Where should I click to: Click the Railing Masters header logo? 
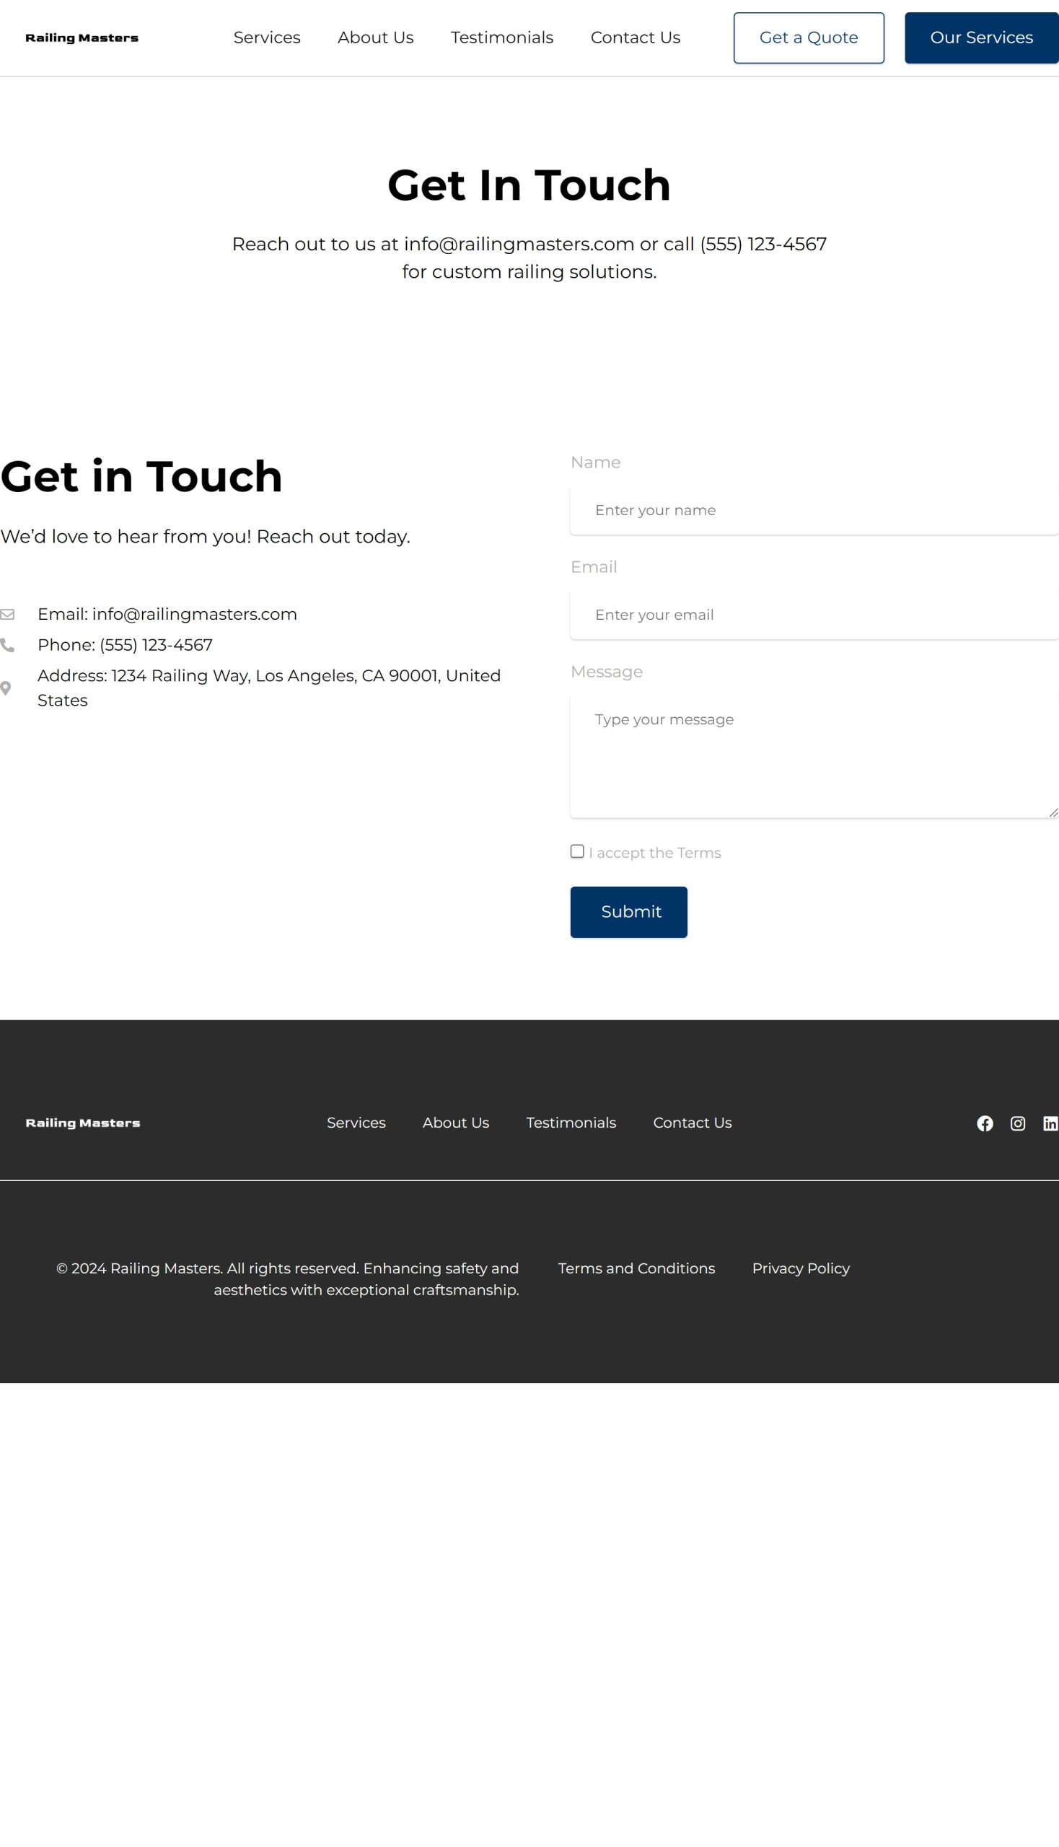pyautogui.click(x=82, y=38)
